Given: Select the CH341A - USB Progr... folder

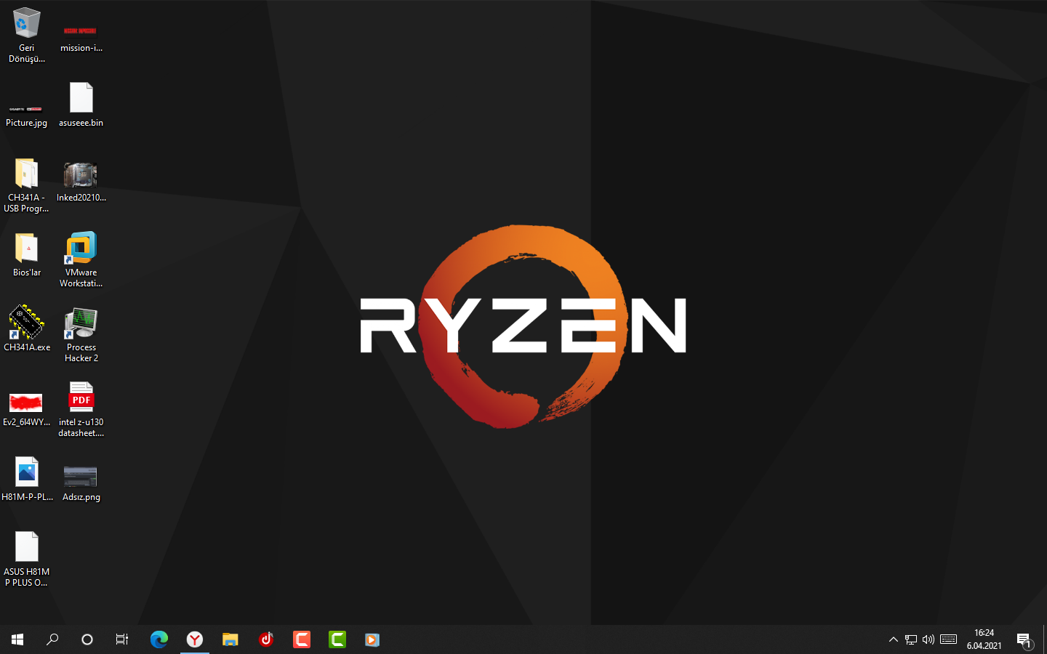Looking at the screenshot, I should click(x=27, y=185).
